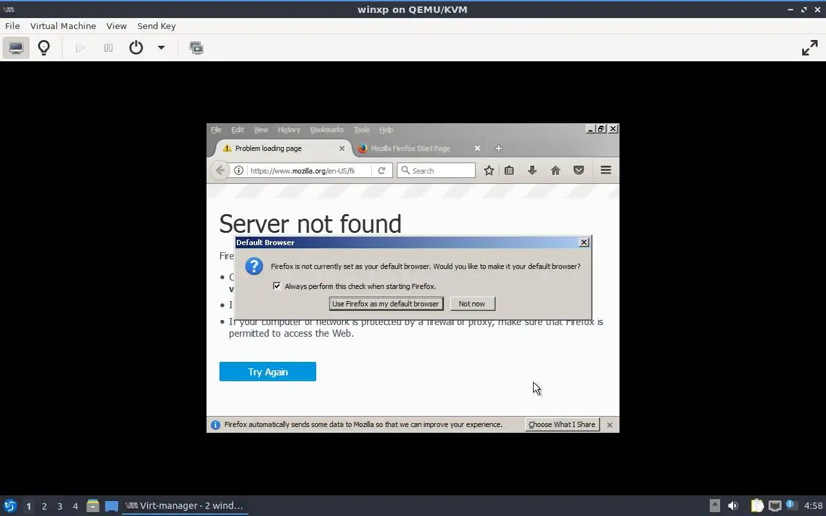The height and width of the screenshot is (516, 826).
Task: Close the Default Browser dialog
Action: [x=584, y=243]
